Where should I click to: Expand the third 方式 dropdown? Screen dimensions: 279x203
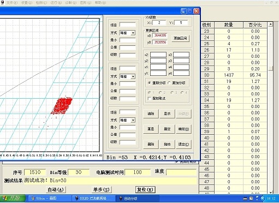[x=133, y=120]
